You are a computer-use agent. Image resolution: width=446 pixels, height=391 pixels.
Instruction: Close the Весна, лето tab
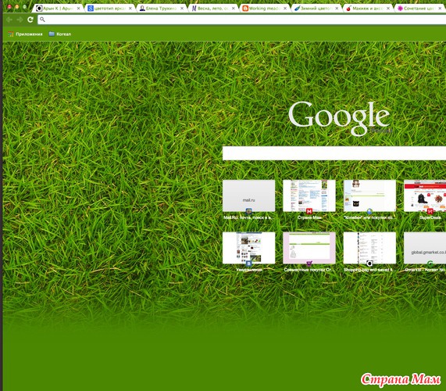coord(234,9)
